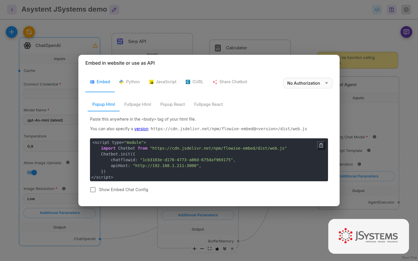Click the info icon beside Image Resolution

64,188
